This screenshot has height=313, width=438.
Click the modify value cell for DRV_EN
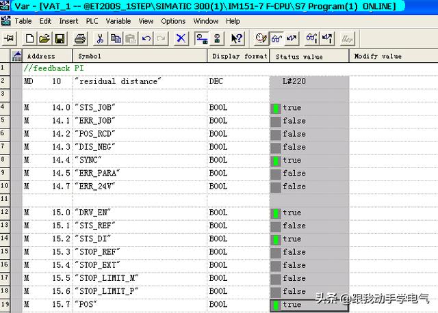[x=394, y=213]
